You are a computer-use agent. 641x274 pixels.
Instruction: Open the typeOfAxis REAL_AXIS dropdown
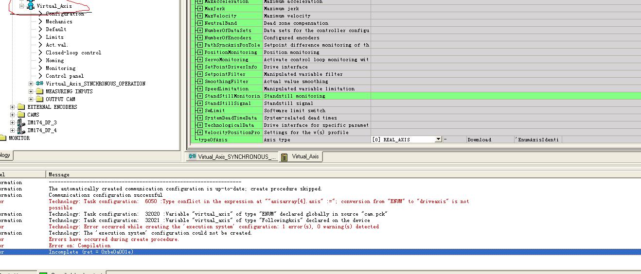438,139
